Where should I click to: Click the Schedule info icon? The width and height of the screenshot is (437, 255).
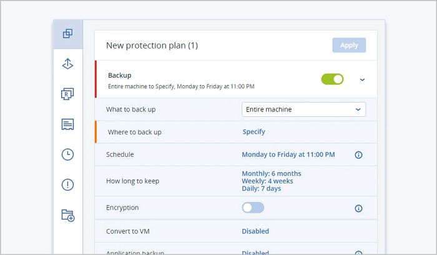click(x=358, y=155)
